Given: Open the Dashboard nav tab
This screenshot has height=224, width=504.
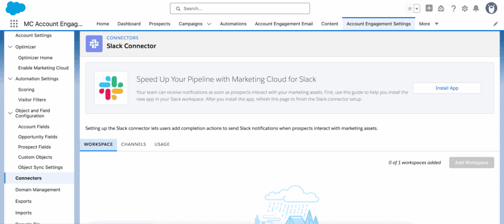Looking at the screenshot, I should [x=129, y=24].
